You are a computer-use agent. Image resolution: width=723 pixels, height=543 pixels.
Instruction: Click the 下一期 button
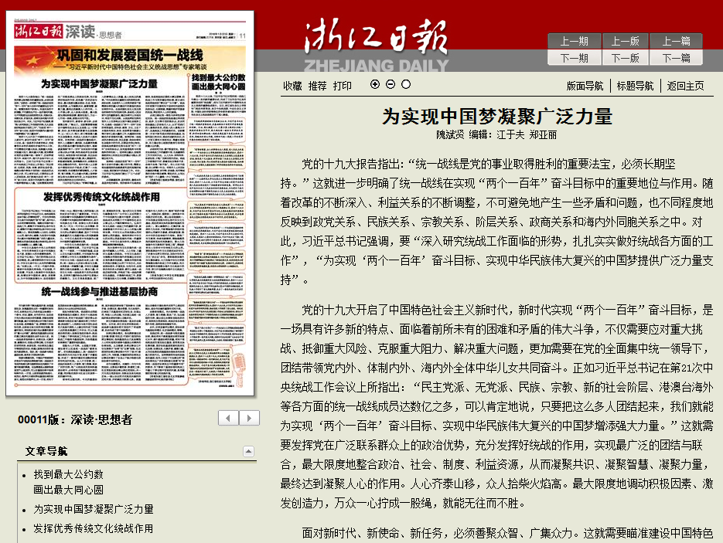pyautogui.click(x=574, y=58)
